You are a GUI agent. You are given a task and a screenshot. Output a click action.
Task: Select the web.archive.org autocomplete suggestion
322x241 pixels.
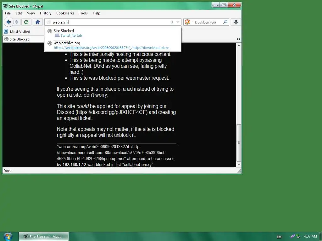coord(113,45)
